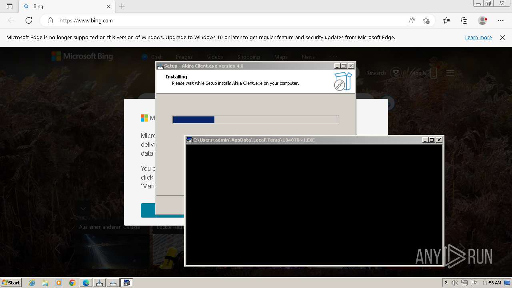Open Edge Settings and more menu

point(501,20)
